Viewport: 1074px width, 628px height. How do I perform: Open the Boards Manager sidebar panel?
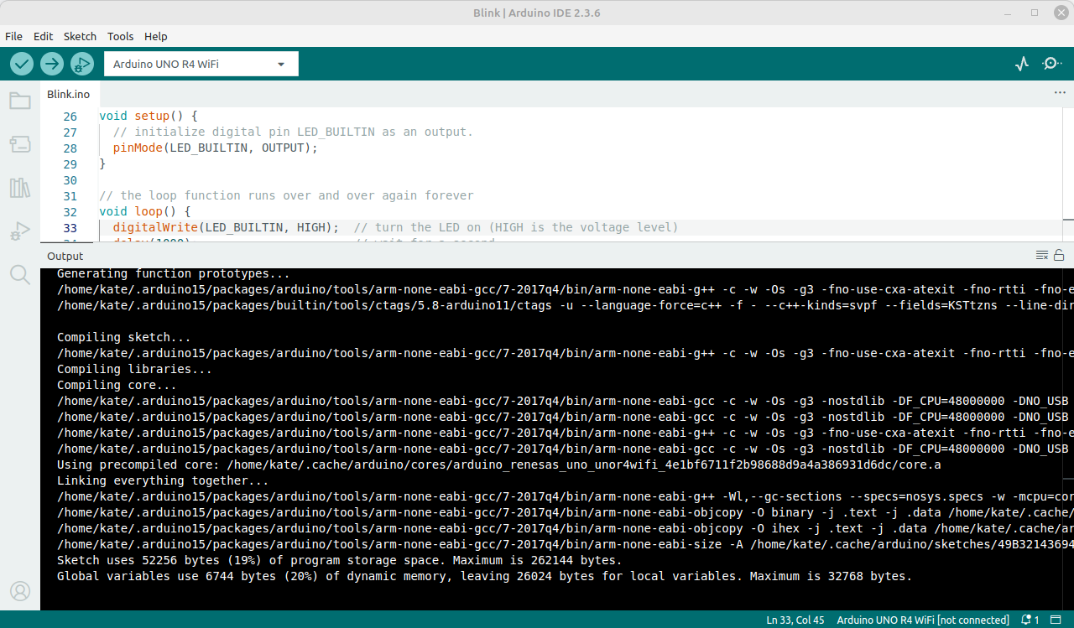[x=19, y=143]
